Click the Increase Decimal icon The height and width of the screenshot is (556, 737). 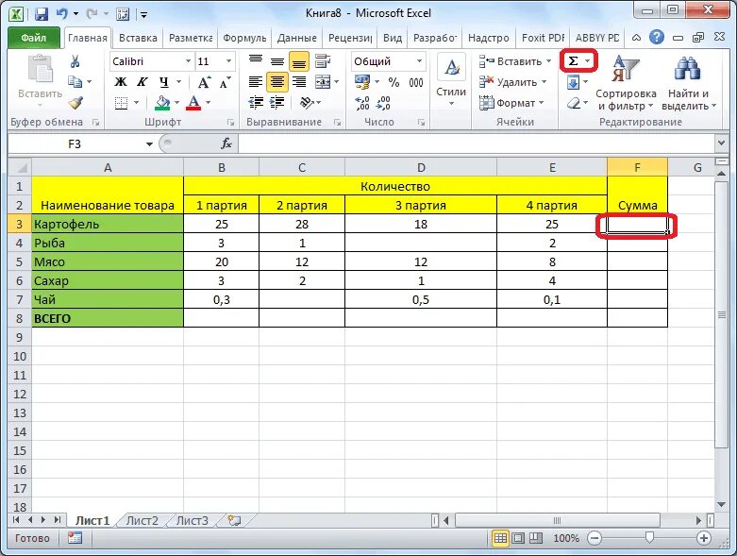(362, 103)
